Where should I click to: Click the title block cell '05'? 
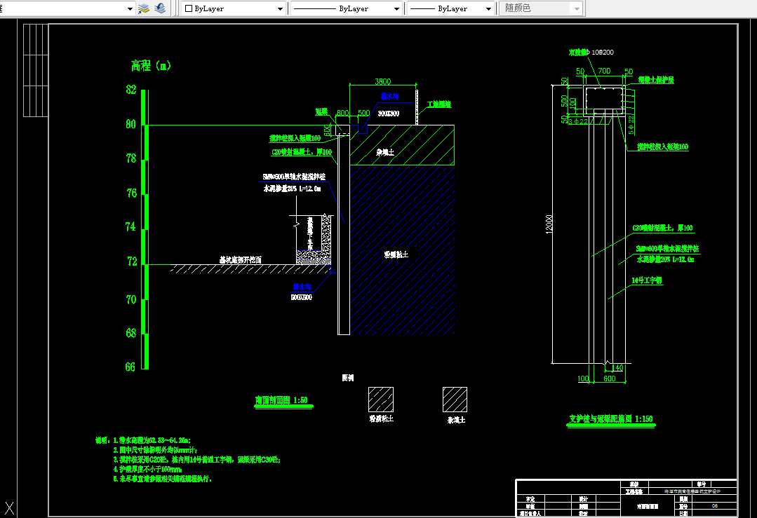(714, 506)
